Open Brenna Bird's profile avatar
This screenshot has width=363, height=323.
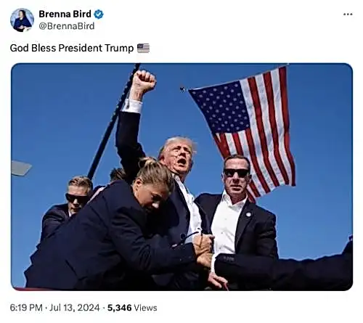(x=22, y=20)
